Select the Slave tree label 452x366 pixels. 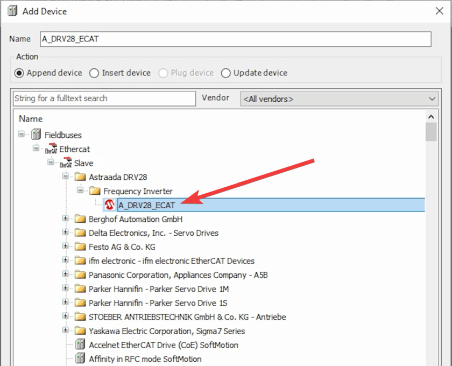[x=83, y=163]
